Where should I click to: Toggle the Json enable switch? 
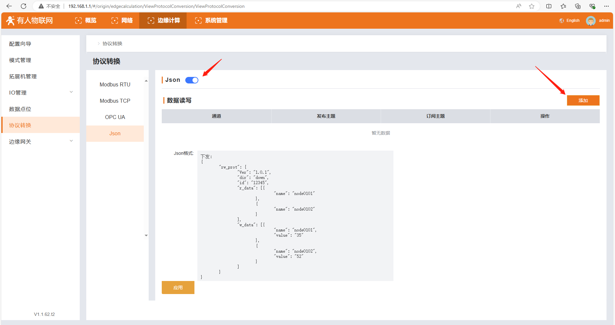coord(191,80)
